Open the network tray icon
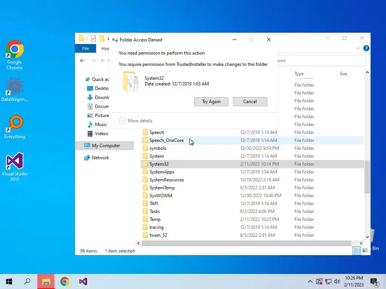This screenshot has width=386, height=289. (328, 281)
